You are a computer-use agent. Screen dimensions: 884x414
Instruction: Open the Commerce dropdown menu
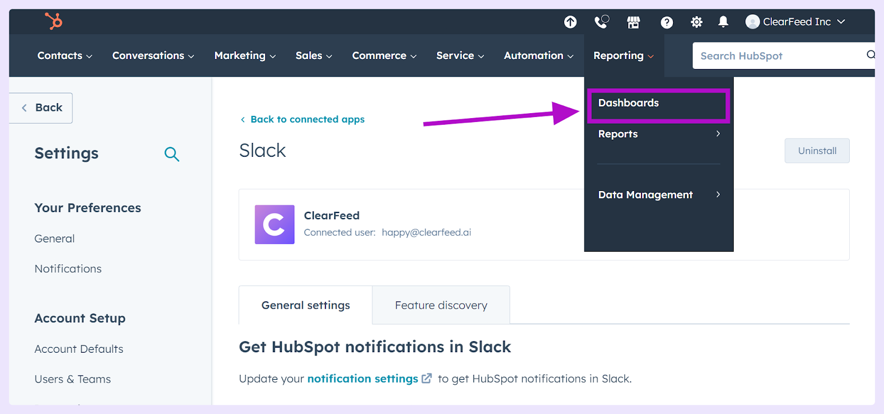[384, 56]
